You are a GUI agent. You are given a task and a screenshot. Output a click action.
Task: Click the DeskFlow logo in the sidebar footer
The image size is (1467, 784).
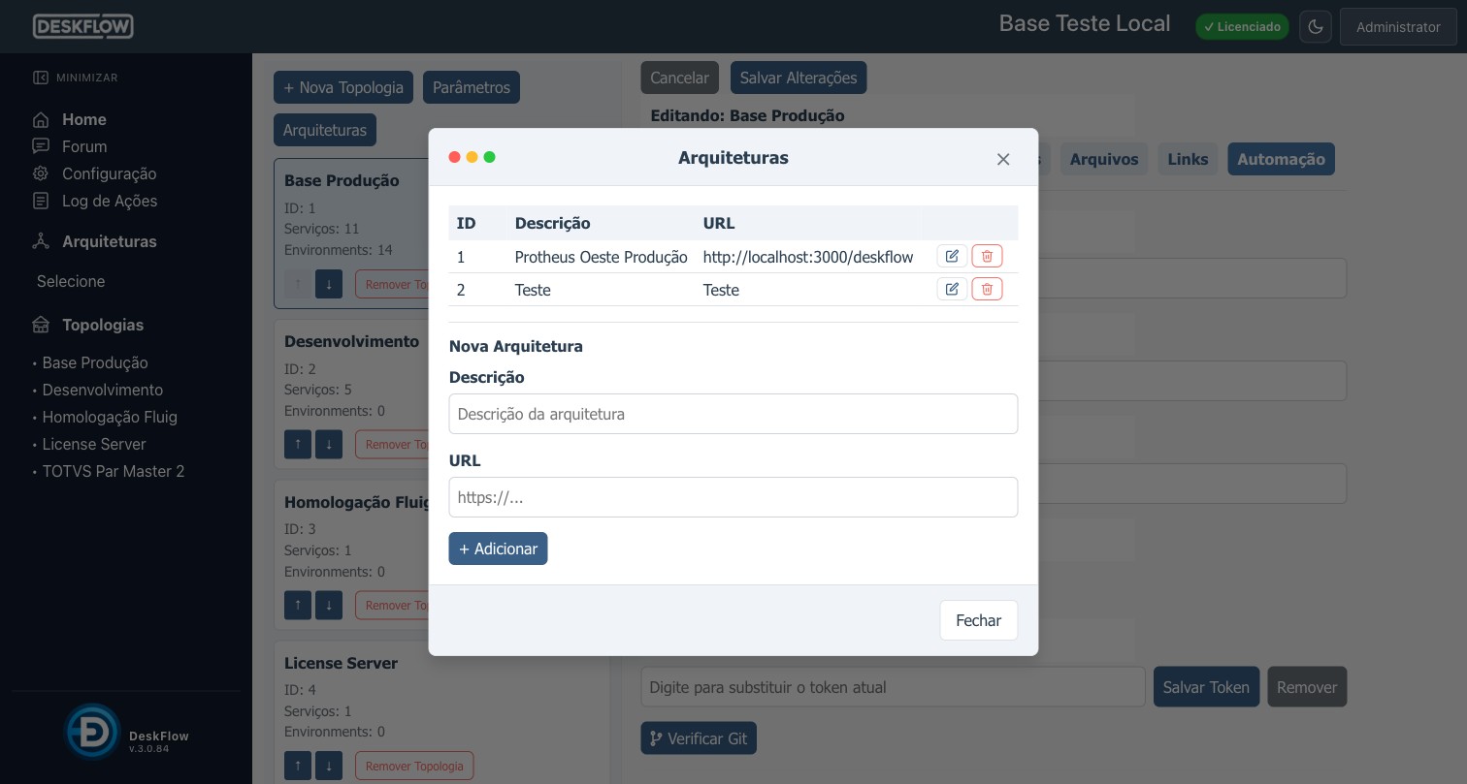(x=92, y=732)
